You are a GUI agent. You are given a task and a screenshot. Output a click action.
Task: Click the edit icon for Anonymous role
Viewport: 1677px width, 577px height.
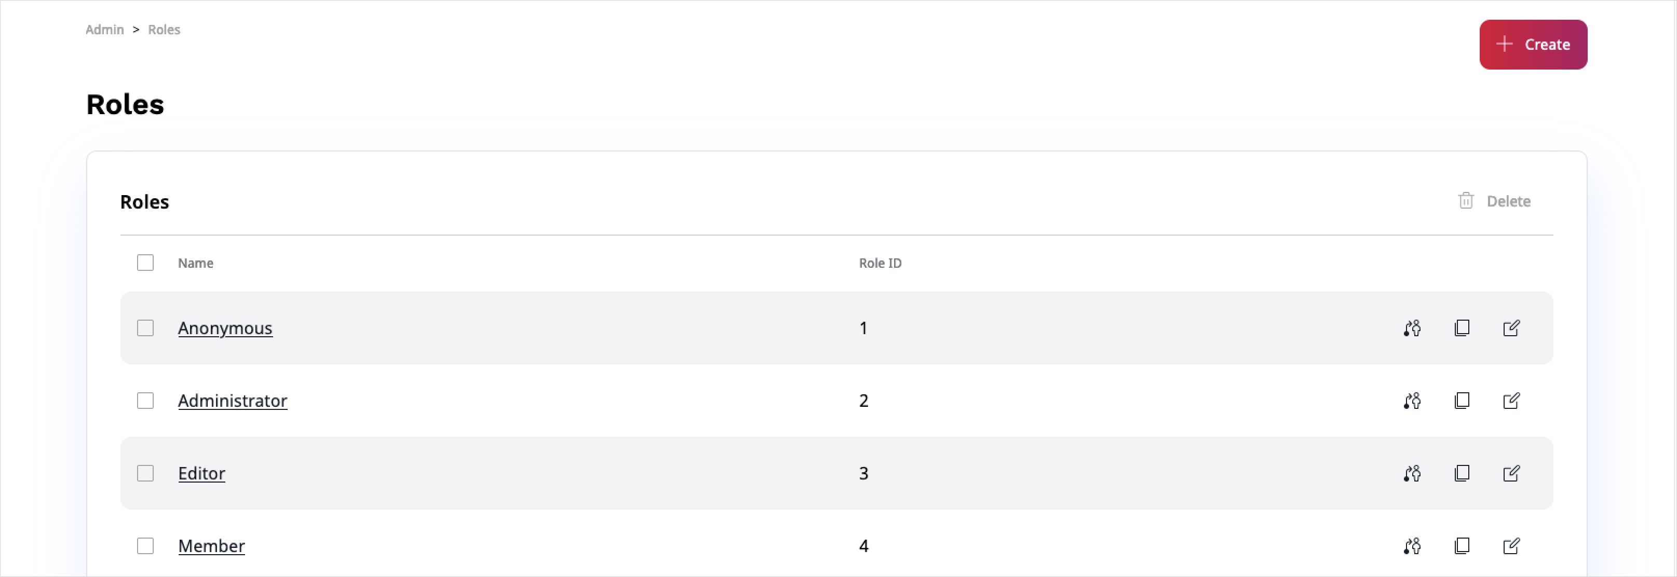[1511, 328]
